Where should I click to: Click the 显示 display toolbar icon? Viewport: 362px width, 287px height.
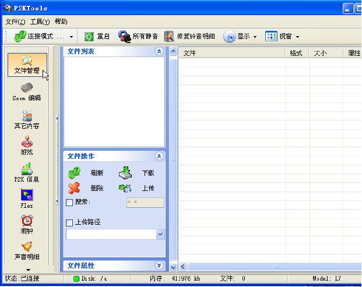[x=229, y=37]
